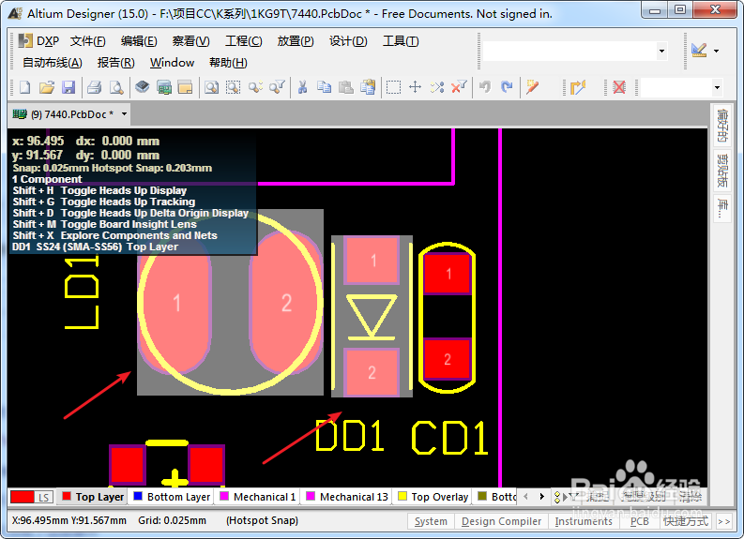Click the cross probe pencil icon
Image resolution: width=744 pixels, height=539 pixels.
pyautogui.click(x=532, y=87)
